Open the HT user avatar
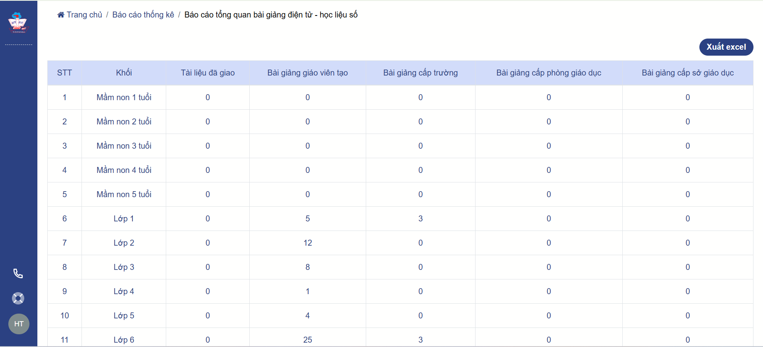 point(19,324)
